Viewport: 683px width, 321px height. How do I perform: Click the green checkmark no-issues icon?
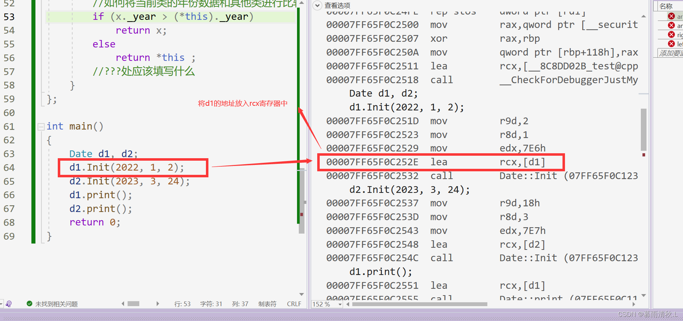coord(29,303)
